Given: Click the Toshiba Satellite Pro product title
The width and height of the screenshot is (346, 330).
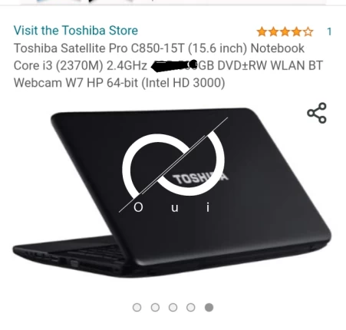Looking at the screenshot, I should [x=168, y=65].
